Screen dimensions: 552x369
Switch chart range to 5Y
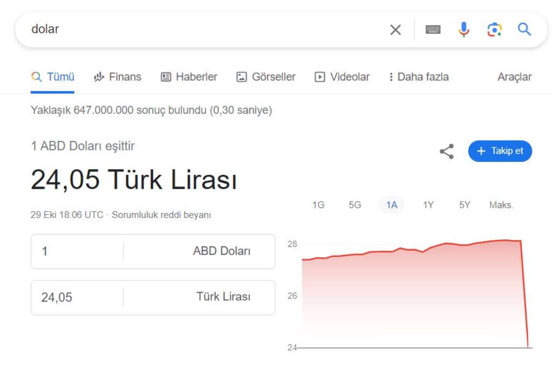tap(464, 205)
